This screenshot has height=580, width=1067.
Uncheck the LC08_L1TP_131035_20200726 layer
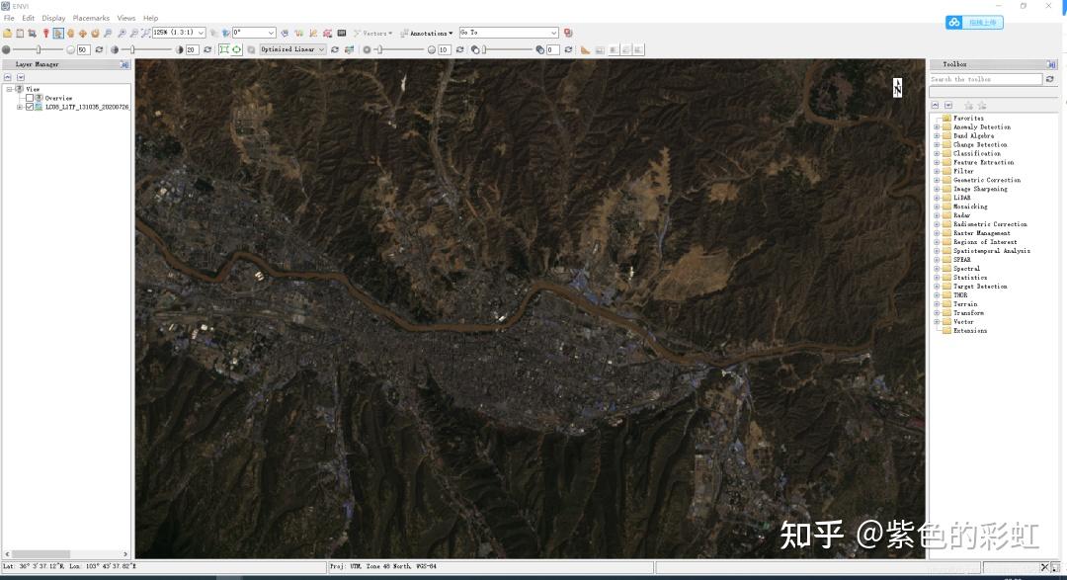31,107
